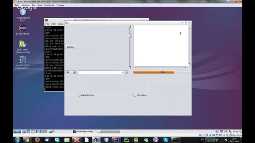
Task: Open the Lubuntu start menu button
Action: 17,131
